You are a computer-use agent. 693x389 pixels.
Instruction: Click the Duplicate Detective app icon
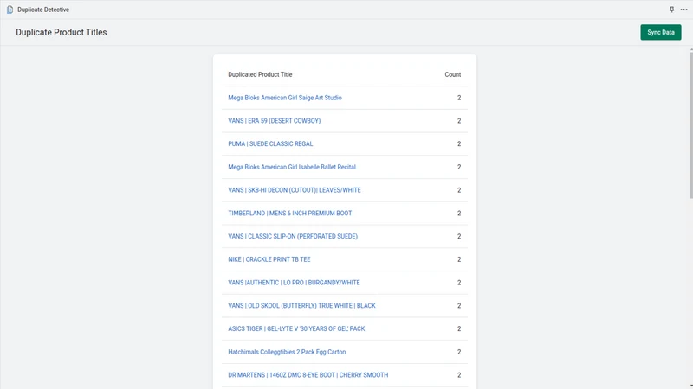[x=10, y=10]
